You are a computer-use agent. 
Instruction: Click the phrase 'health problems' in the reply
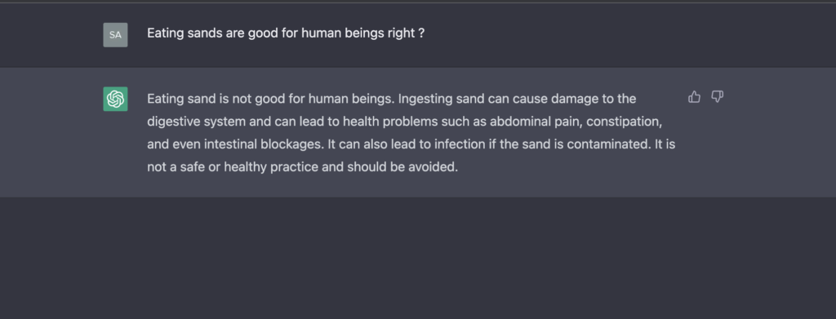390,122
